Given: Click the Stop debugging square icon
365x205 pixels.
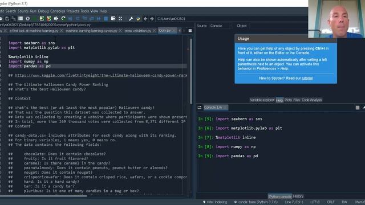Looking at the screenshot, I should coord(106,19).
